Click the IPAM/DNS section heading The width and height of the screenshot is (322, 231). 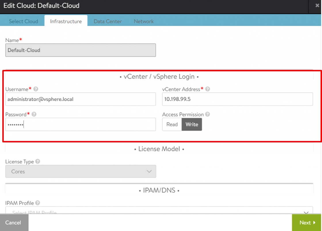tap(159, 190)
